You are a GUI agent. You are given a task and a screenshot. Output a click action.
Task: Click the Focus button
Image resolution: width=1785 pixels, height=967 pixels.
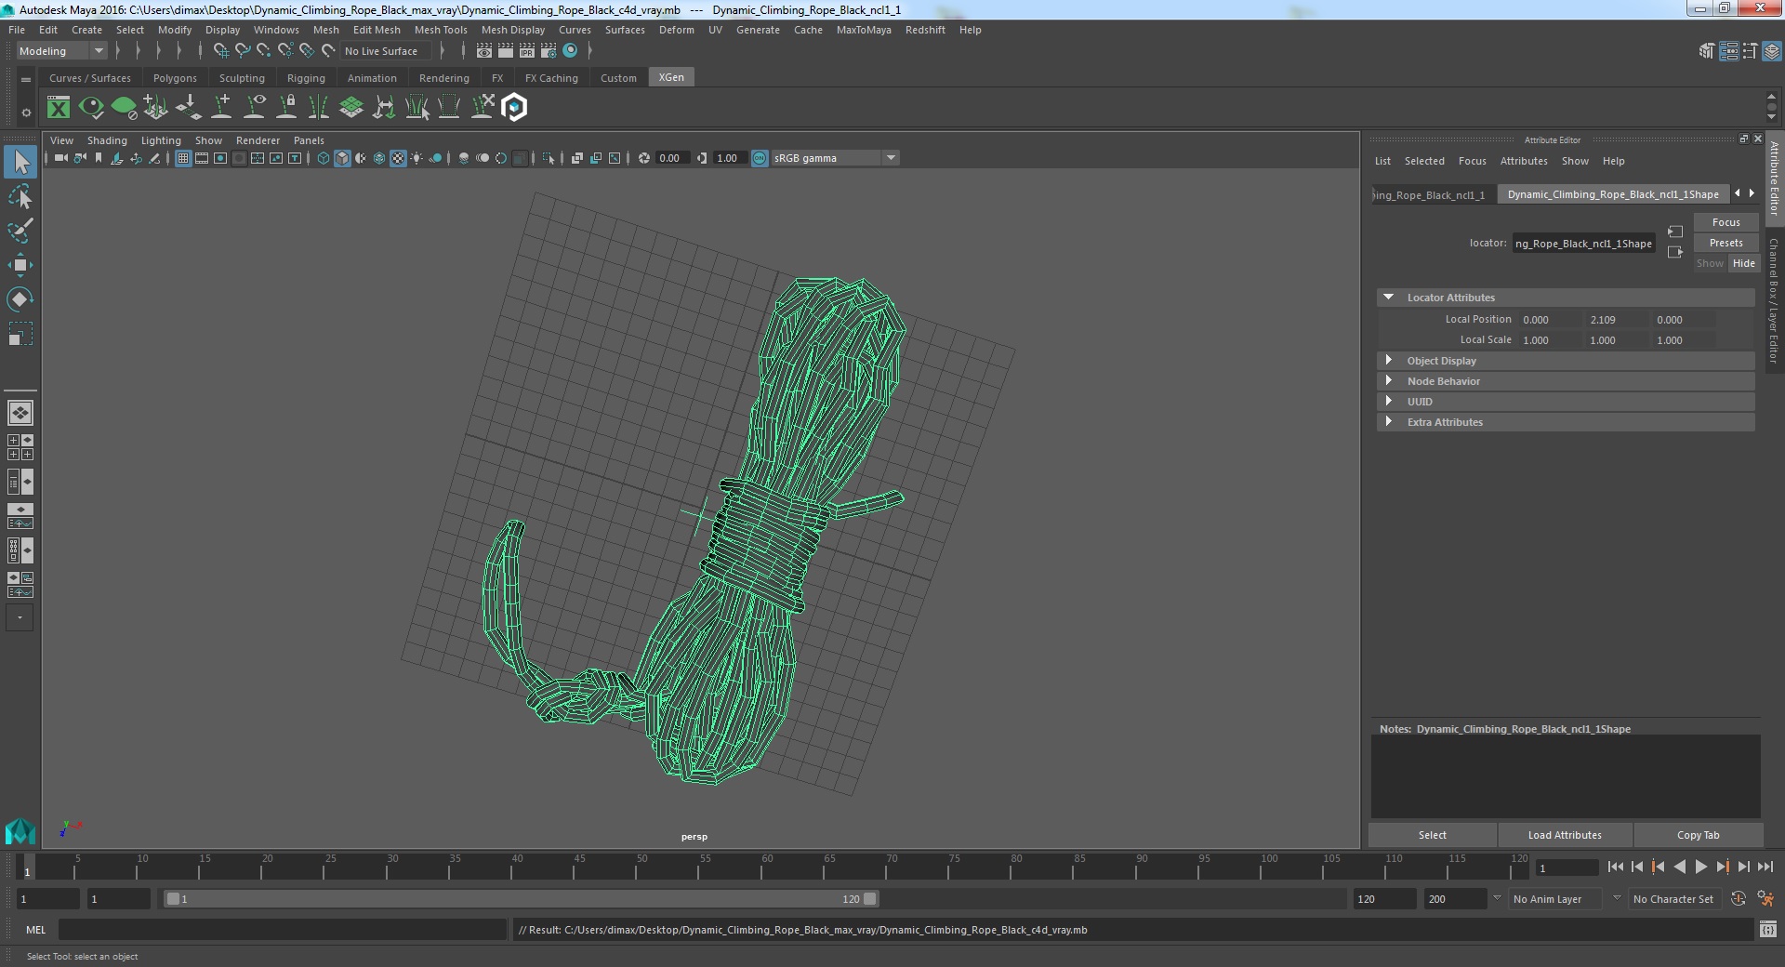(1725, 222)
